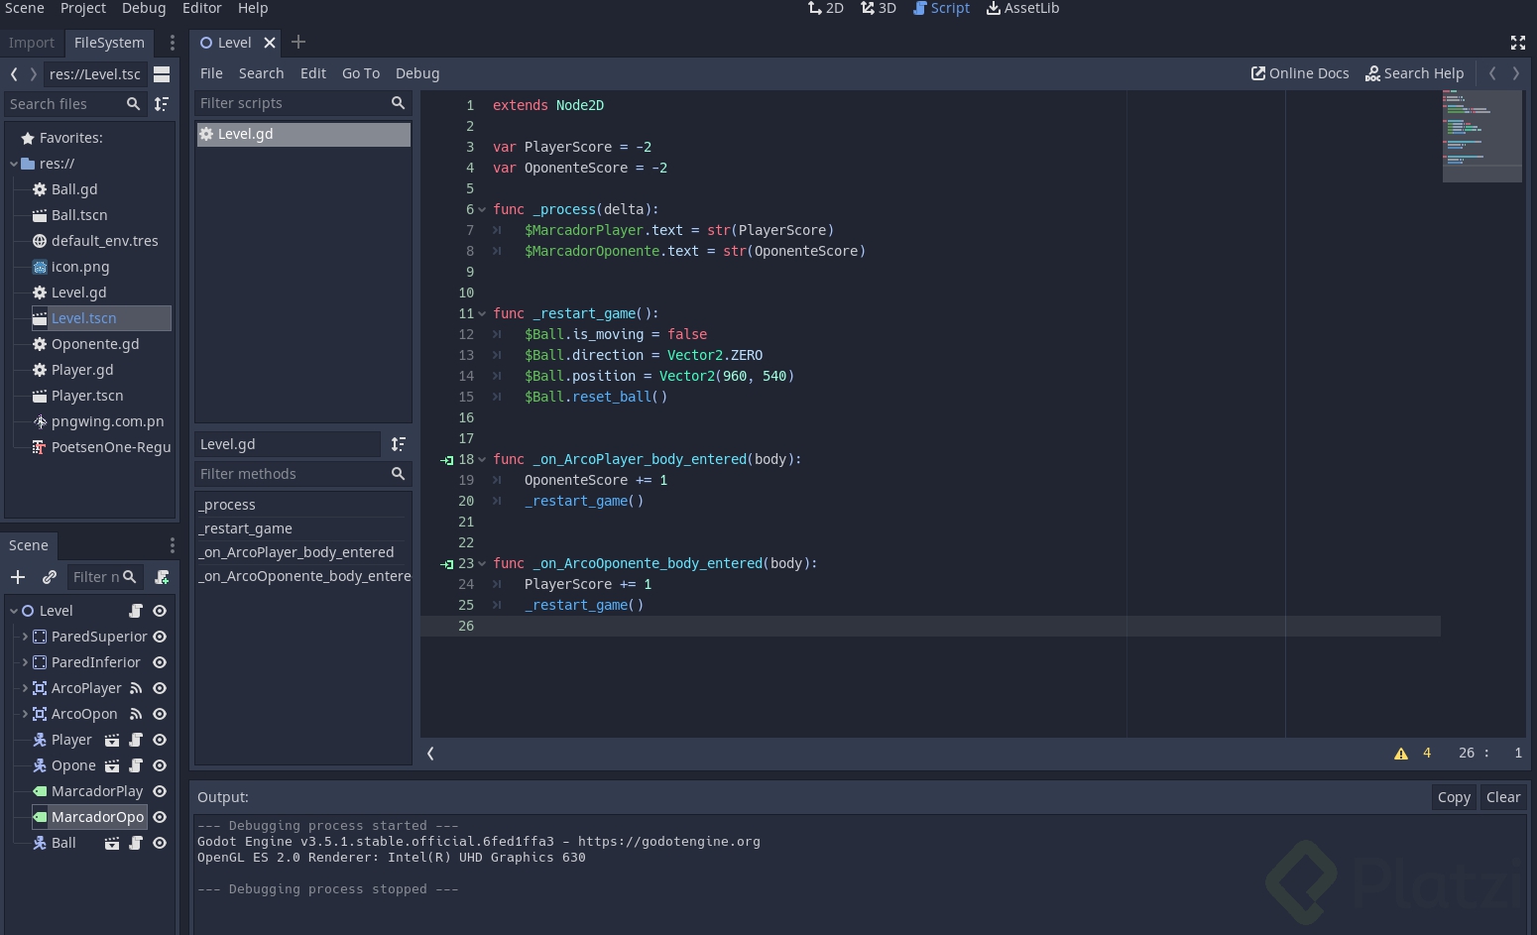The image size is (1537, 935).
Task: Fold _on_ArcoPlayer_body_entered at line 18
Action: [x=482, y=460]
